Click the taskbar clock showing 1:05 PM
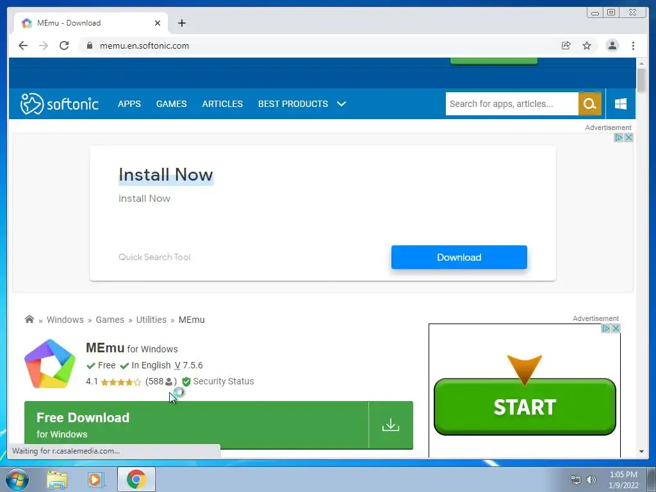This screenshot has height=492, width=656. pos(623,480)
